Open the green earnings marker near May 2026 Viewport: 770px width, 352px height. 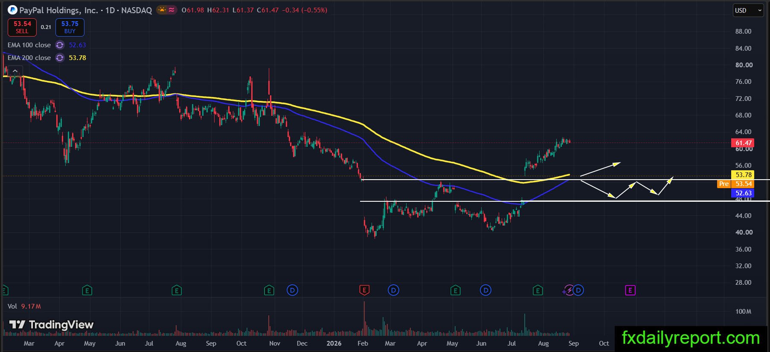pyautogui.click(x=455, y=290)
